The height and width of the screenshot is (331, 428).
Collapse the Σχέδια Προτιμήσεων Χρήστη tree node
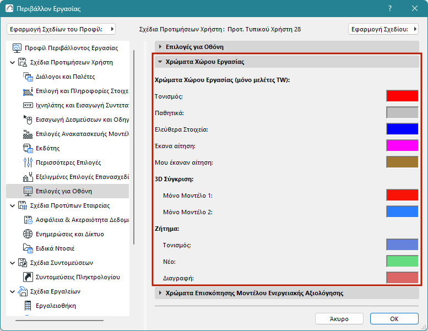click(12, 62)
